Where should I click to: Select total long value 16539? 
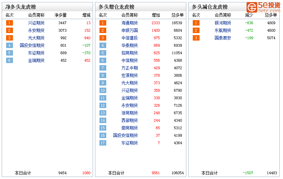(x=177, y=23)
